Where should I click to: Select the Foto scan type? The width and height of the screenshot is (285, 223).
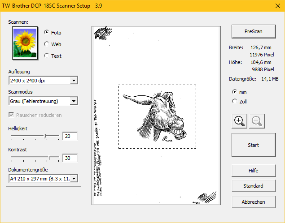(47, 33)
